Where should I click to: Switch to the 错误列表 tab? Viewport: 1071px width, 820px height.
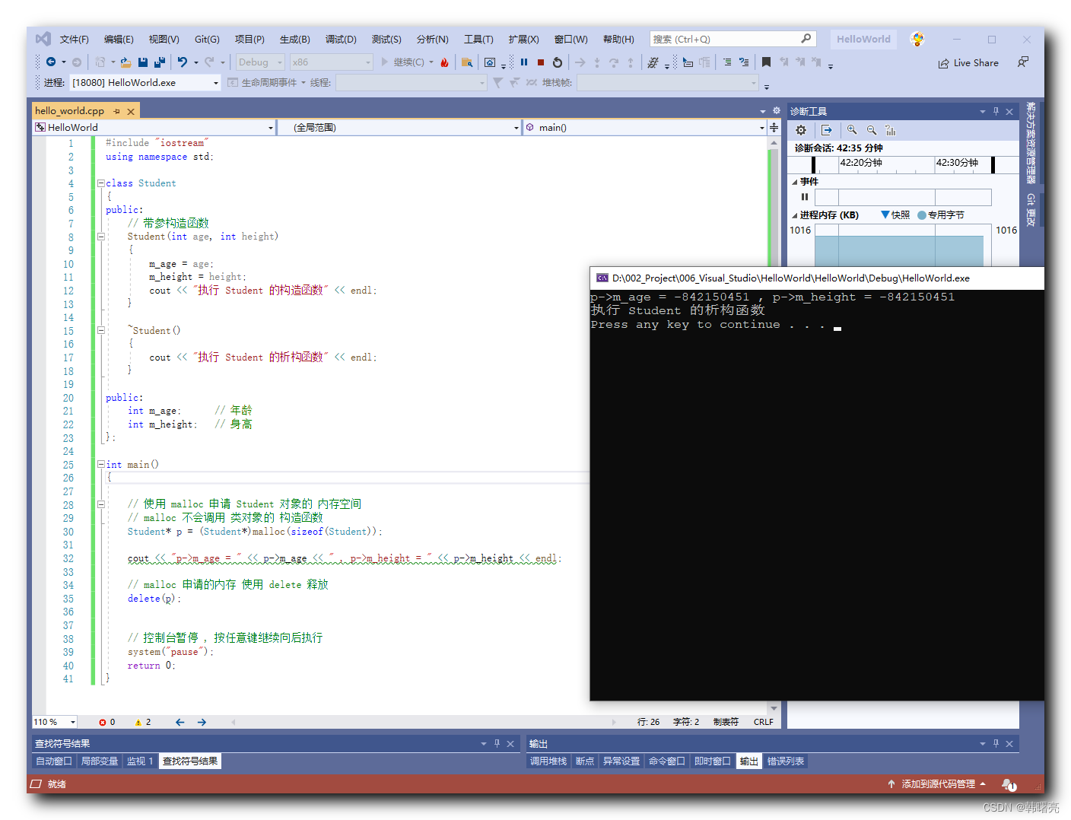[786, 761]
